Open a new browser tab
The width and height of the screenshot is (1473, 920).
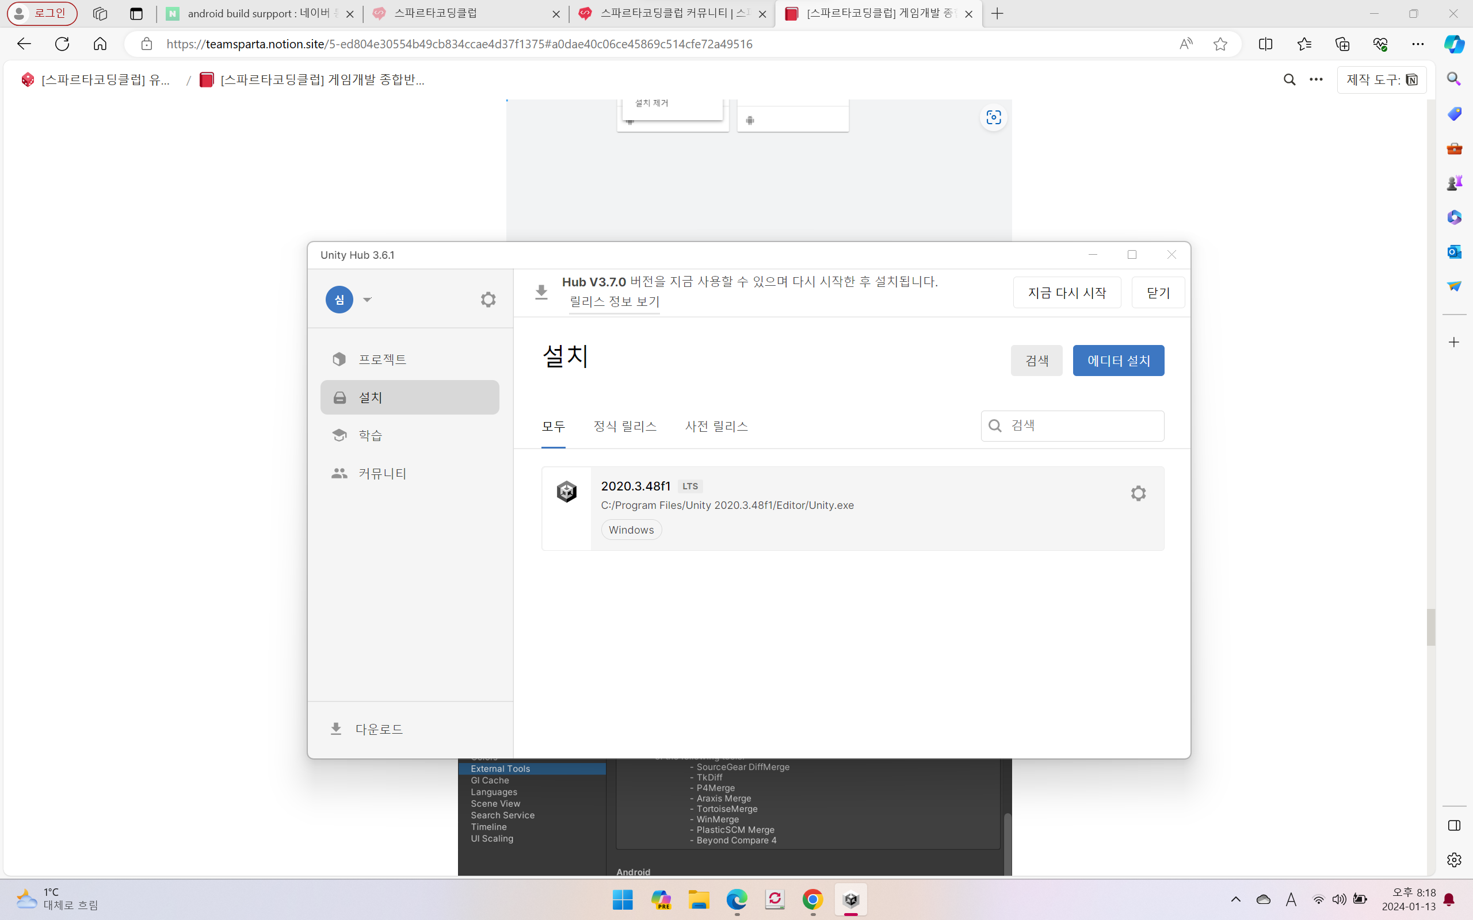(997, 14)
